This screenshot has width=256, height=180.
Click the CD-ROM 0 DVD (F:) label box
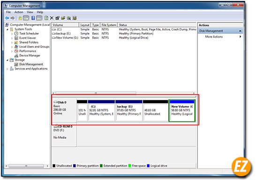click(x=64, y=135)
